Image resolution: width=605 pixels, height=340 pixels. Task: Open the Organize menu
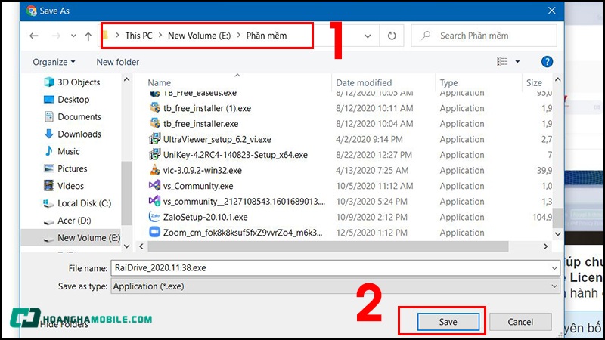(x=54, y=61)
